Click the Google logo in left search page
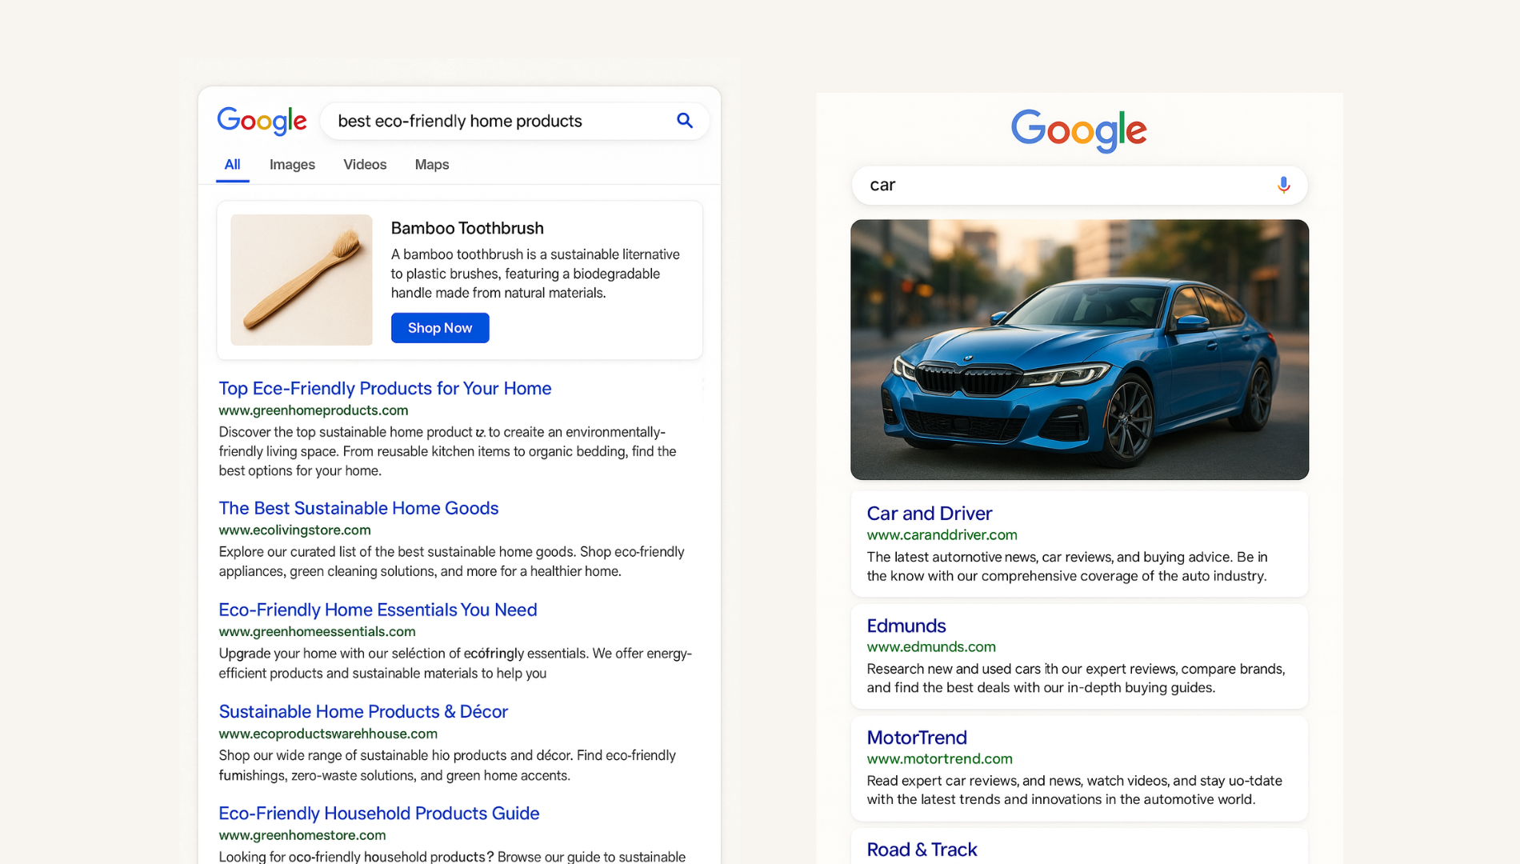Image resolution: width=1520 pixels, height=864 pixels. [262, 121]
